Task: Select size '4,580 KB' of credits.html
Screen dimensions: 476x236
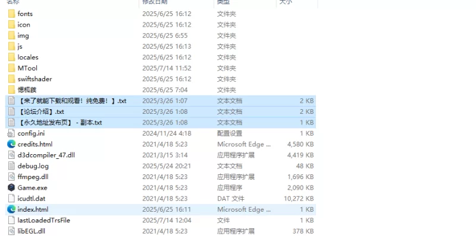Action: pos(300,144)
